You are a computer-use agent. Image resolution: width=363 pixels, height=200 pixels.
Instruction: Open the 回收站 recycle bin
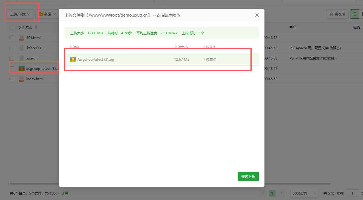pyautogui.click(x=337, y=14)
